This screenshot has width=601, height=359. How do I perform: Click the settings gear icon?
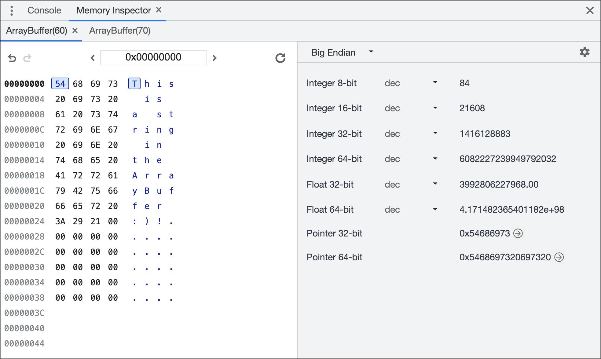[585, 53]
